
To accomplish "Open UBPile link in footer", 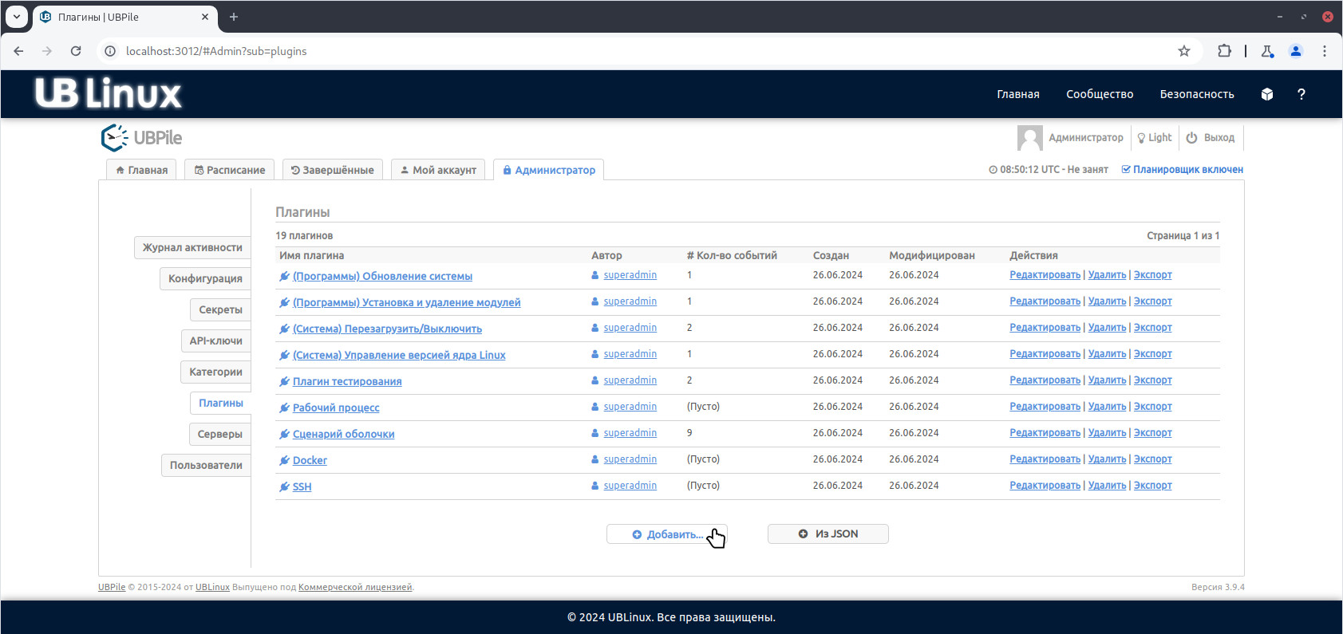I will coord(112,587).
